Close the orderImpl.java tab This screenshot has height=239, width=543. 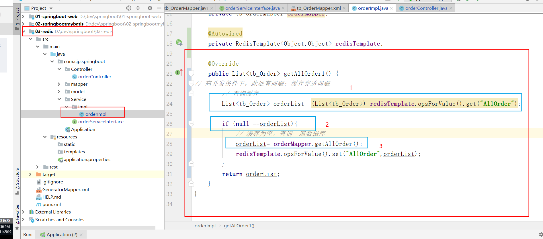pos(392,8)
